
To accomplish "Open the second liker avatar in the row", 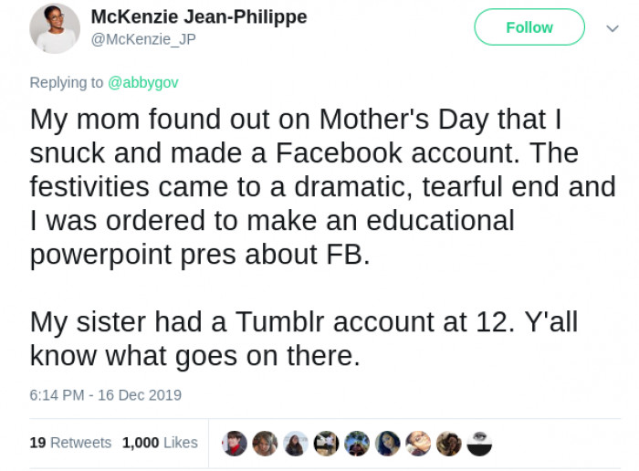I will [265, 444].
